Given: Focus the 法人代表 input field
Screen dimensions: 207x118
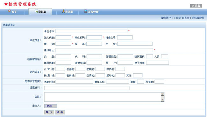Looking at the screenshot, I should 63,37.
